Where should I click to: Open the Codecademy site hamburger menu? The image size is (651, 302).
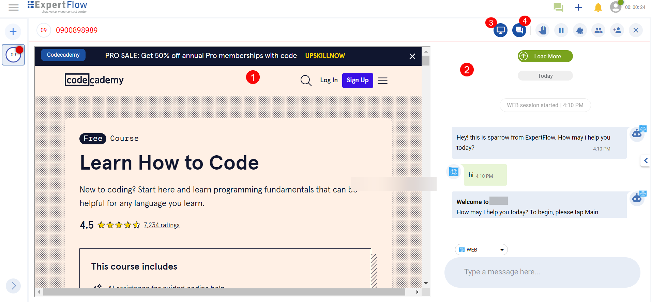(x=382, y=81)
